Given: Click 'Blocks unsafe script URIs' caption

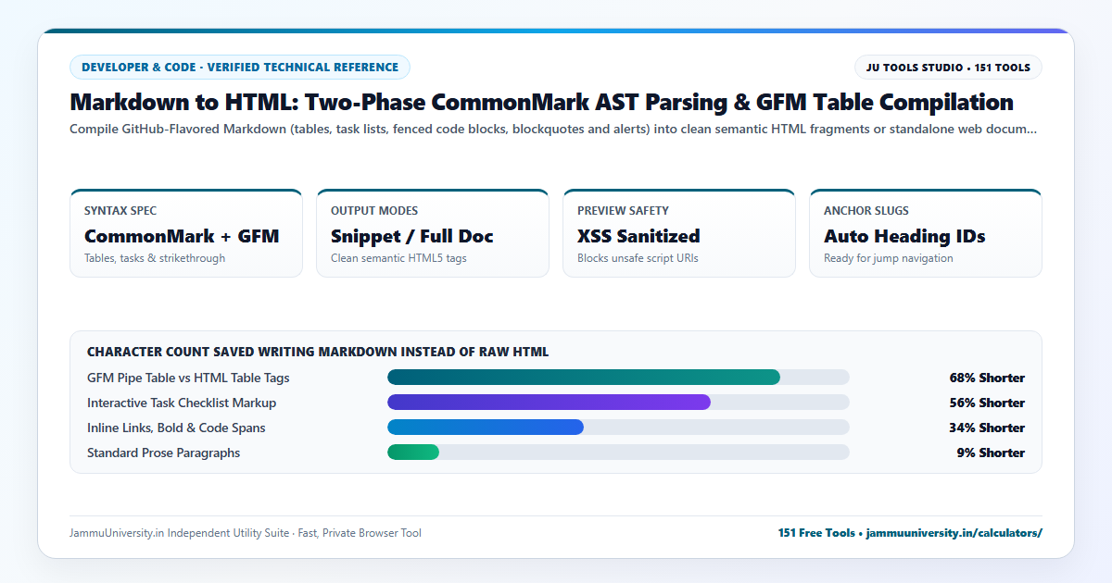Looking at the screenshot, I should (638, 258).
